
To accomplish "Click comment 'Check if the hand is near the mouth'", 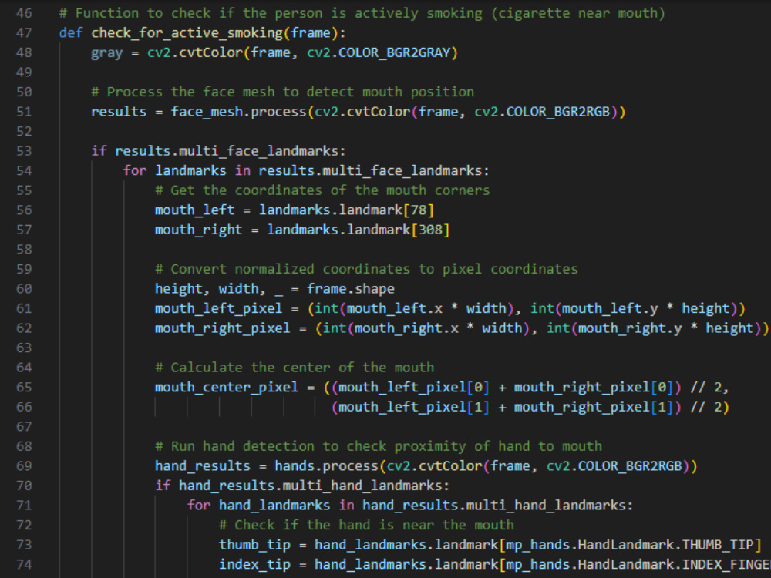I will point(366,525).
